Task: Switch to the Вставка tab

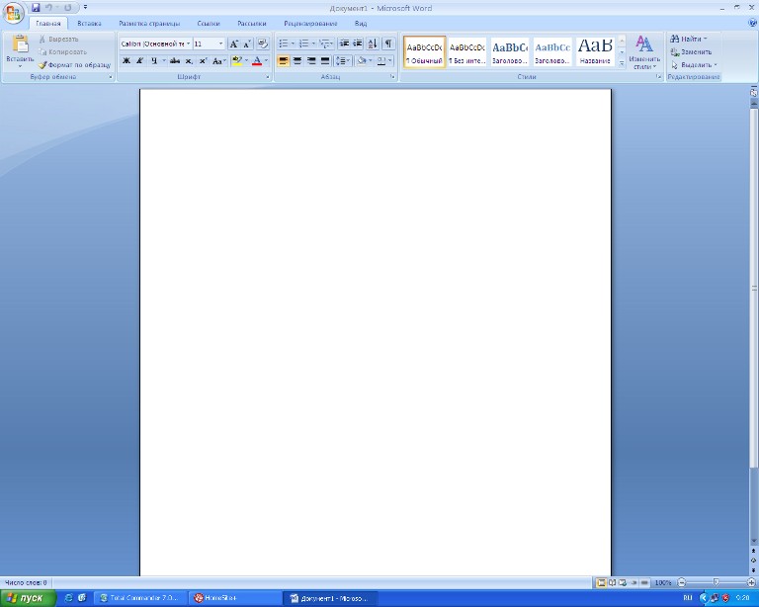Action: [x=89, y=23]
